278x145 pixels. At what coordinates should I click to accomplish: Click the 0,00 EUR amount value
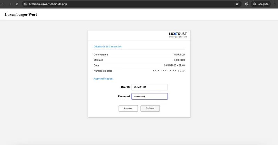[178, 60]
